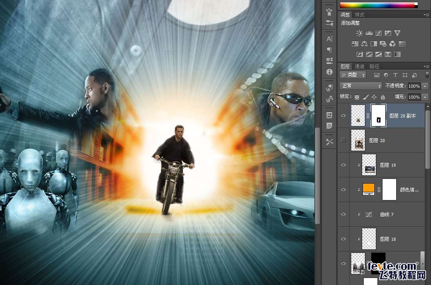The width and height of the screenshot is (431, 285).
Task: Filter layers by smart objects
Action: [414, 75]
